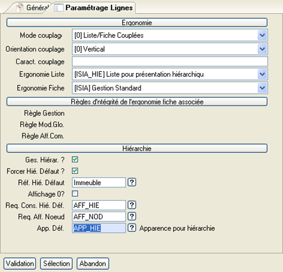Click the Abandon button
Viewport: 283px width, 272px height.
coord(93,264)
